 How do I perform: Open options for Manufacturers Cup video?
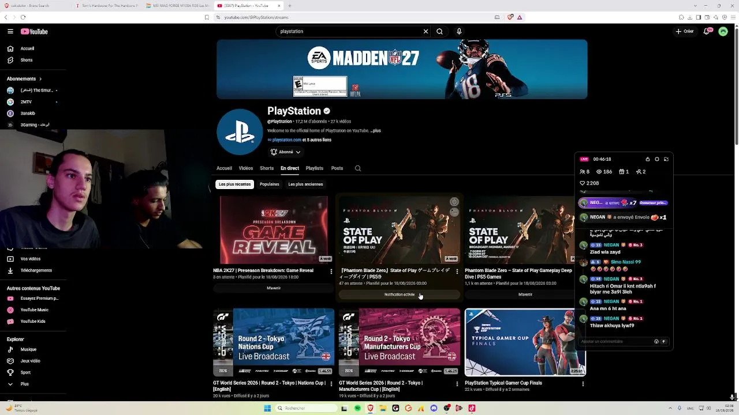(457, 383)
